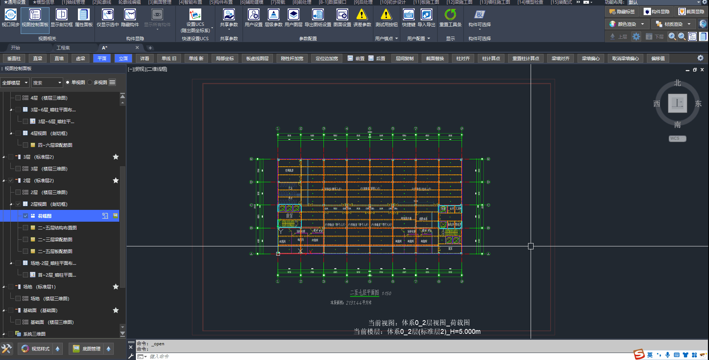Click the 视口同步 viewport sync icon

(10, 15)
